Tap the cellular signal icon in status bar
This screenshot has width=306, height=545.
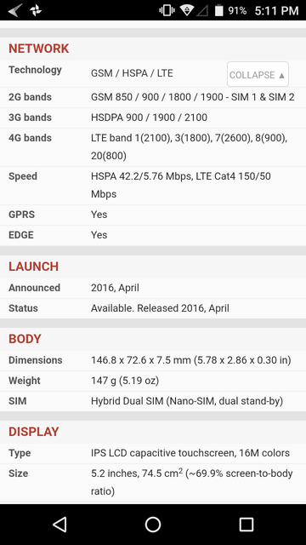[202, 11]
